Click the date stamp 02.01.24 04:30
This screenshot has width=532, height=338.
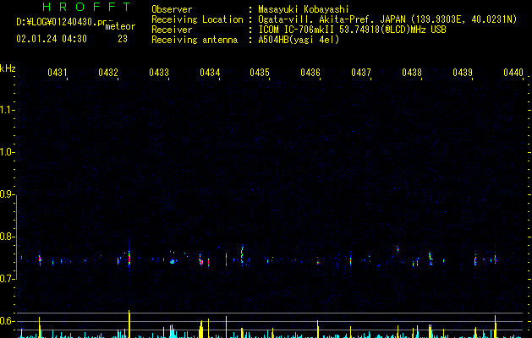pos(52,39)
